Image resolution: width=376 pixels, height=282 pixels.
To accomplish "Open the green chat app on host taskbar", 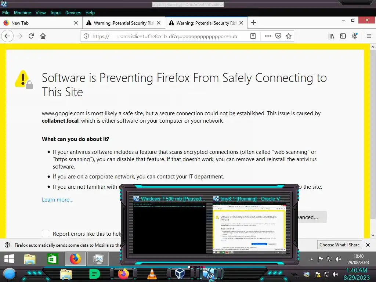I will pyautogui.click(x=94, y=274).
